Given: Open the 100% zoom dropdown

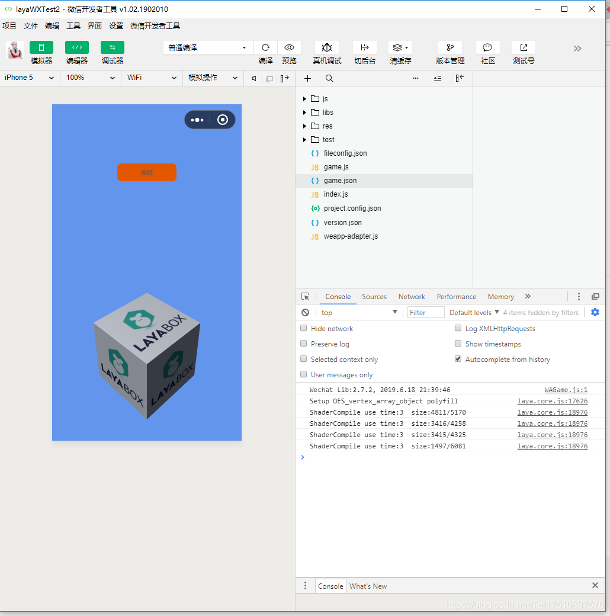Looking at the screenshot, I should (x=91, y=78).
